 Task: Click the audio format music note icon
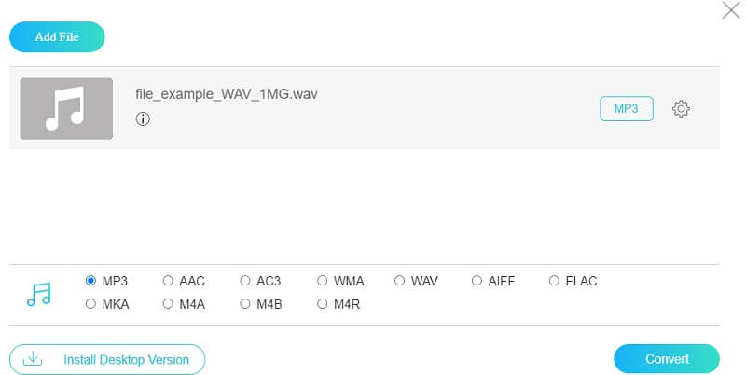39,294
